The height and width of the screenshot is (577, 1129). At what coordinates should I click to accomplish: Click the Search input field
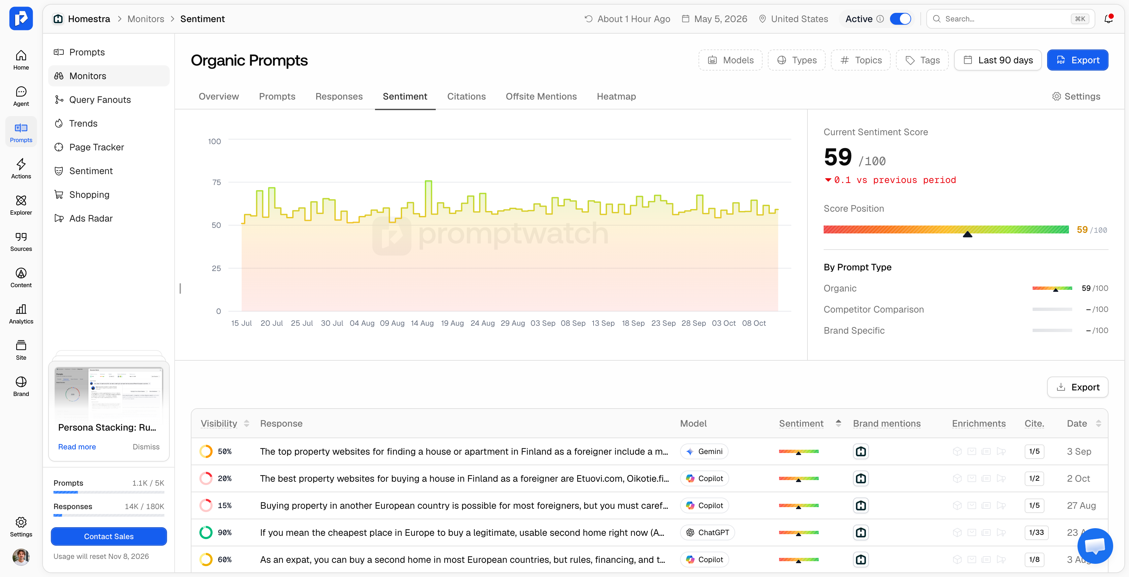[1010, 19]
